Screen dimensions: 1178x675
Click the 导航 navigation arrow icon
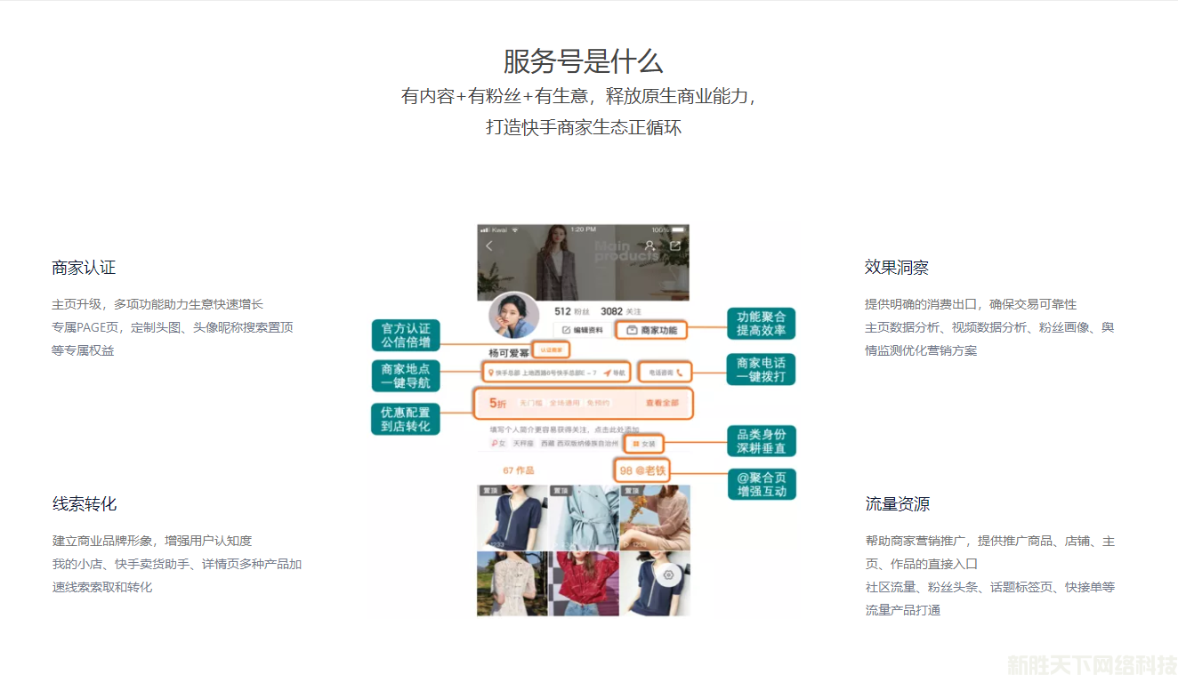click(x=608, y=373)
